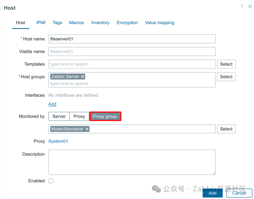This screenshot has width=254, height=199.
Task: Open the Value mapping tab
Action: (160, 23)
